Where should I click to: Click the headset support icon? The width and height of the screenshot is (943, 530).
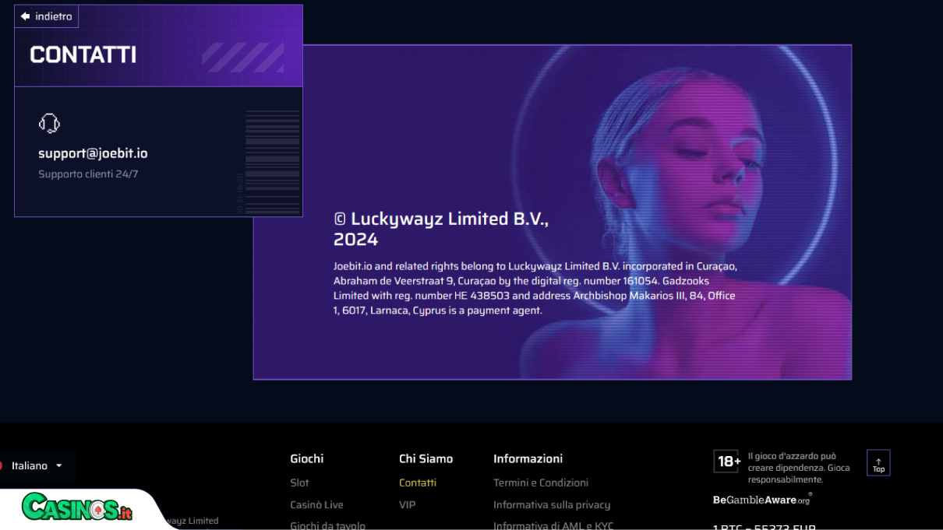[49, 123]
